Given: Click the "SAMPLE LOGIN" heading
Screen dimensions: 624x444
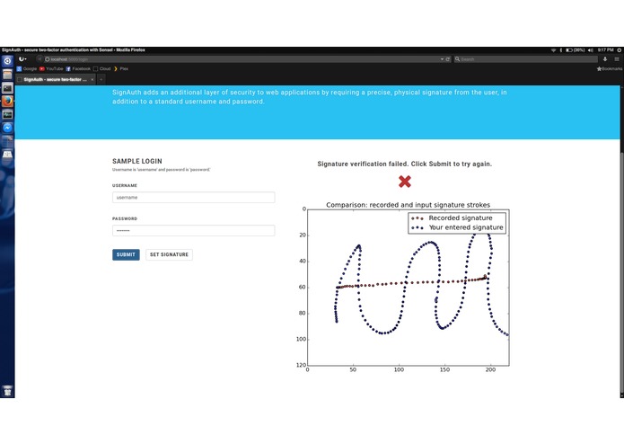Looking at the screenshot, I should [x=137, y=161].
